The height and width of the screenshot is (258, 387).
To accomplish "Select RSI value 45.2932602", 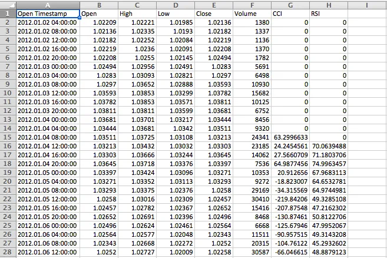I will coord(329,243).
